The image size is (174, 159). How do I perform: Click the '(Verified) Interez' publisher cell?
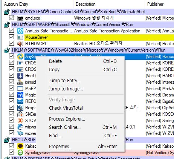(x=160, y=82)
